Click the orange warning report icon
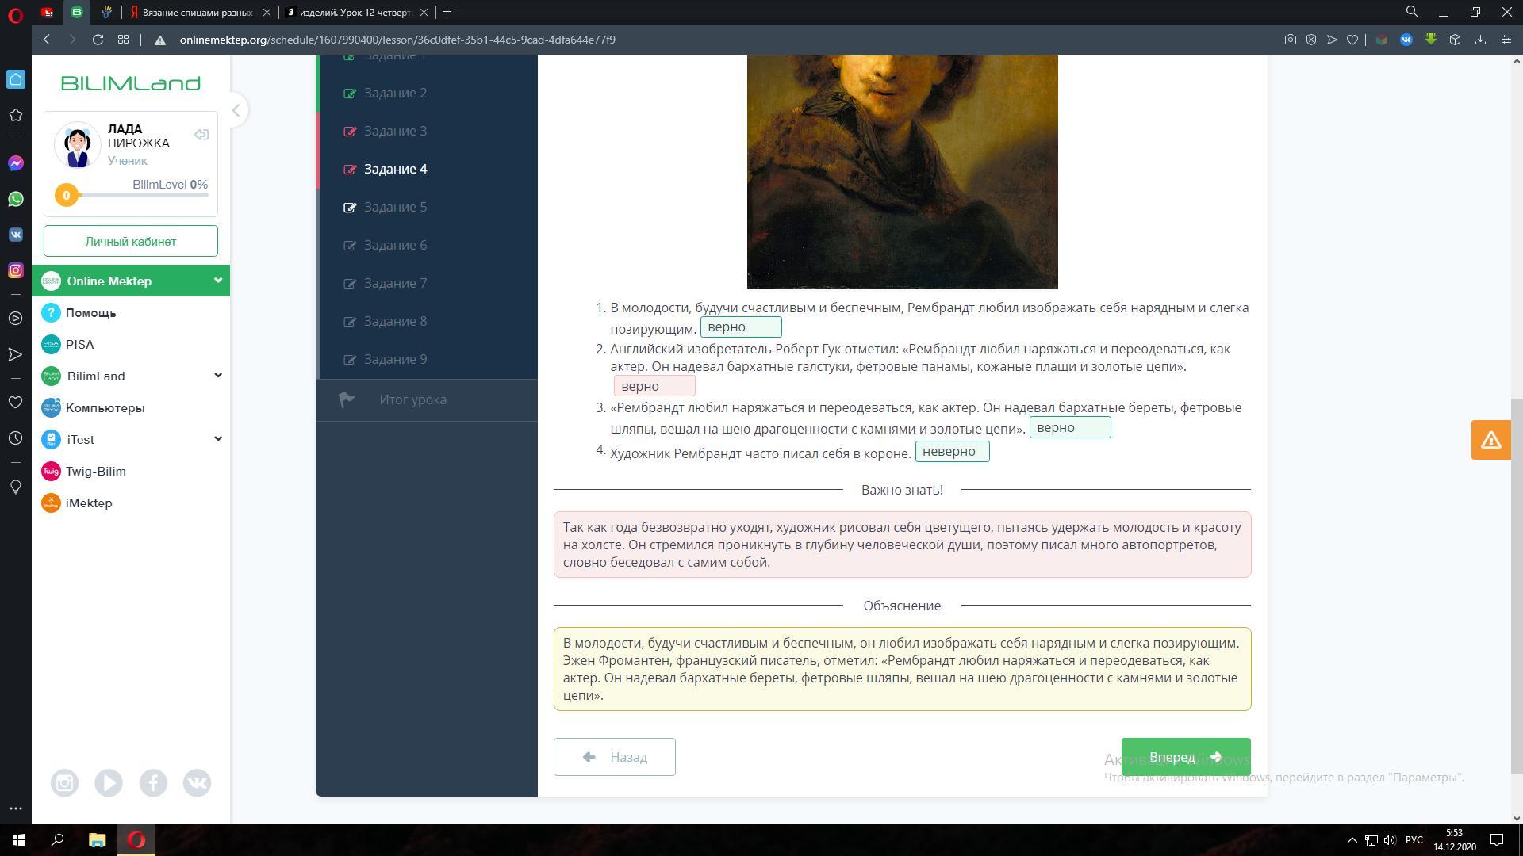1523x856 pixels. [1490, 440]
